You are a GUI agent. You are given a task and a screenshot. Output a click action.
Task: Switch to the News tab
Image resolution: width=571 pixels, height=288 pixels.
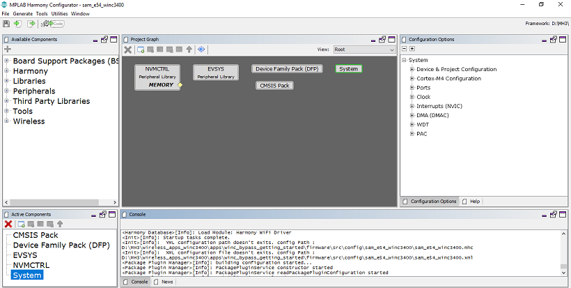pyautogui.click(x=163, y=282)
